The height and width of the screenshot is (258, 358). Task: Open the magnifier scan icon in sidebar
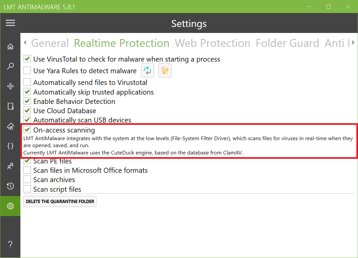[10, 67]
